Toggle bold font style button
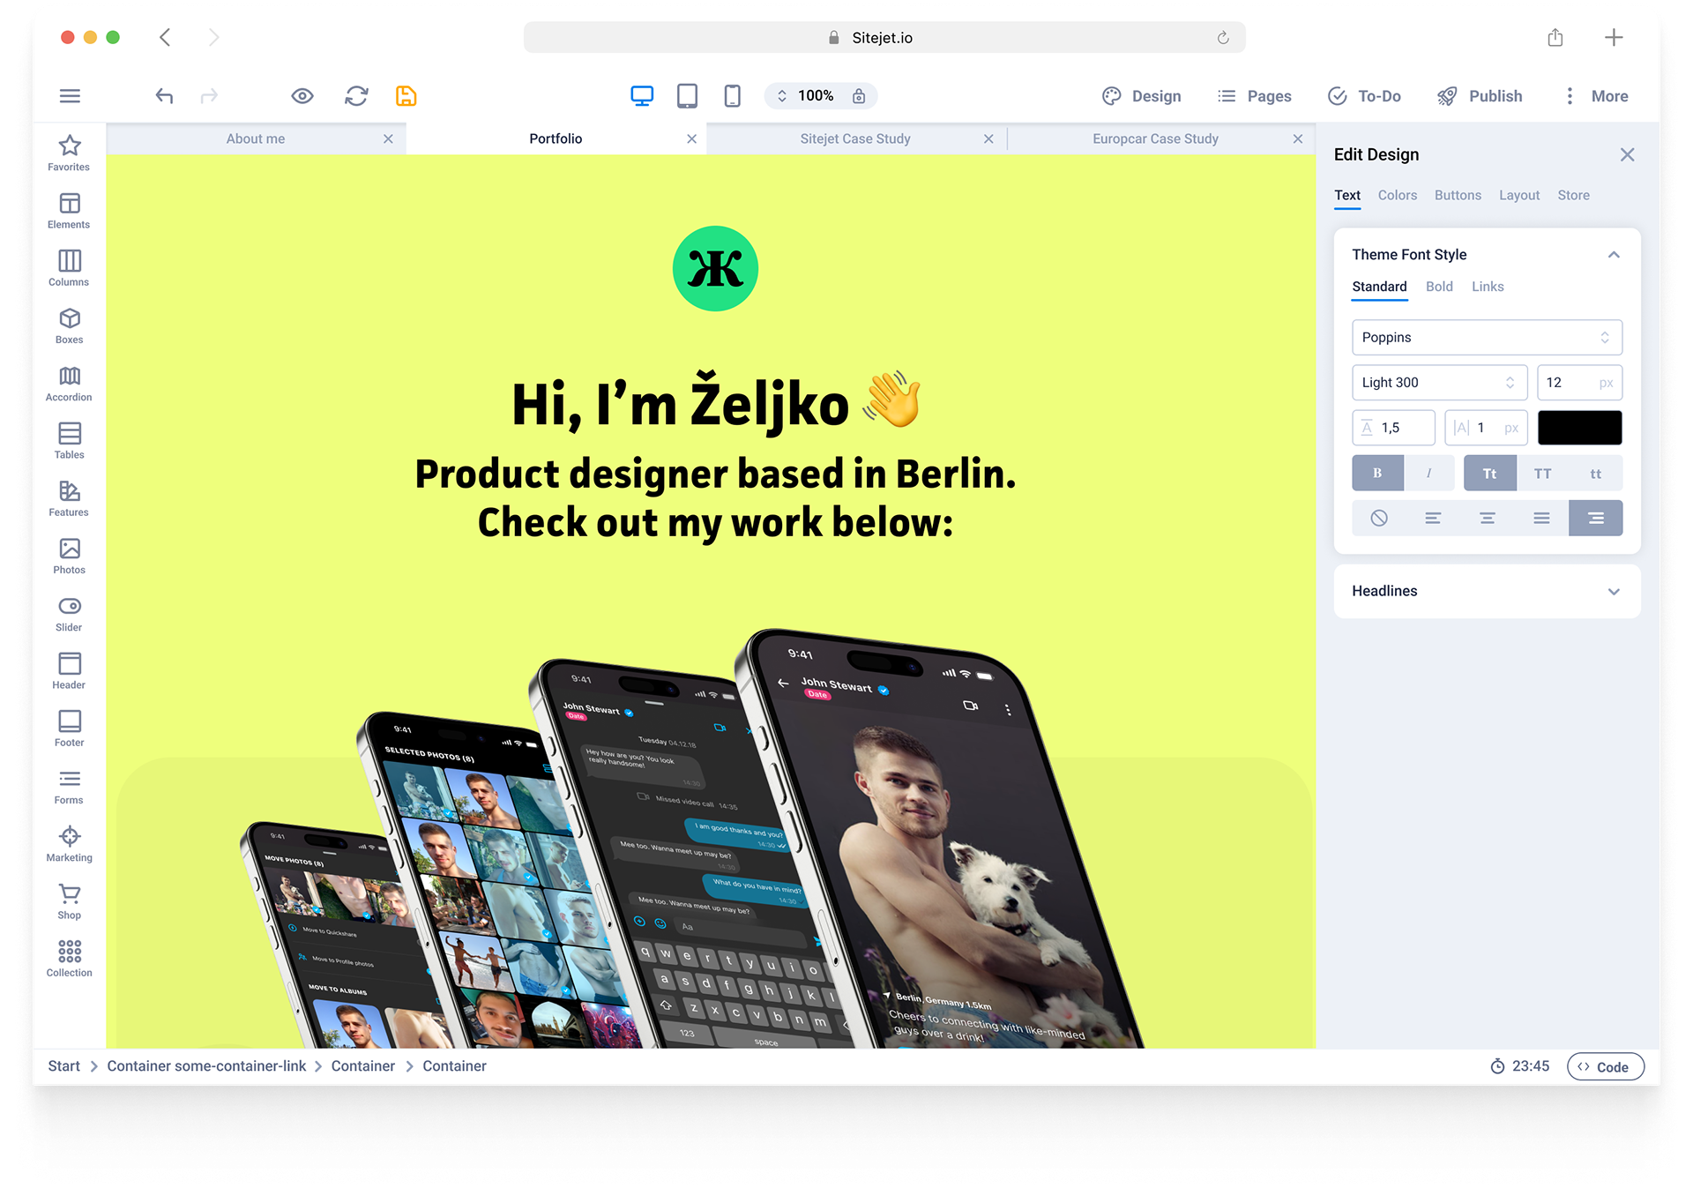The image size is (1693, 1203). [1377, 474]
